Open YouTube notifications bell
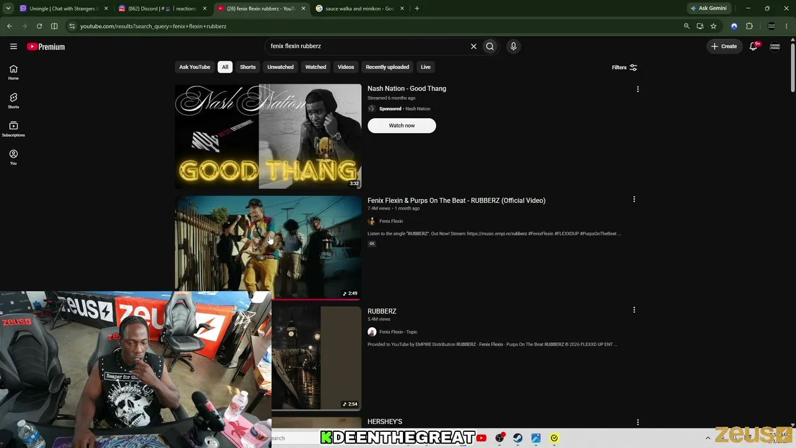 click(x=754, y=46)
